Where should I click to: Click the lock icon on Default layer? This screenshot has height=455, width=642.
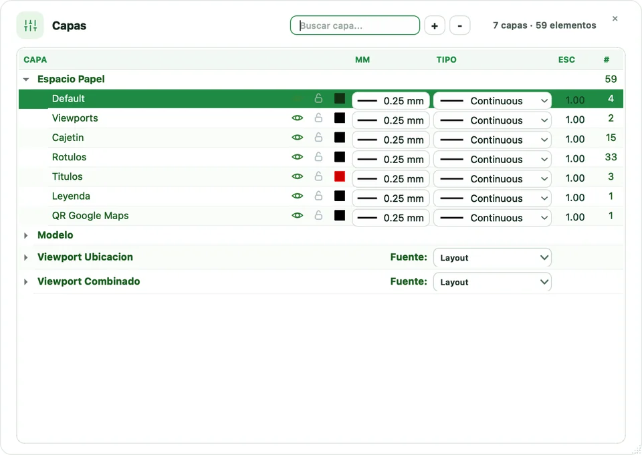(x=318, y=98)
